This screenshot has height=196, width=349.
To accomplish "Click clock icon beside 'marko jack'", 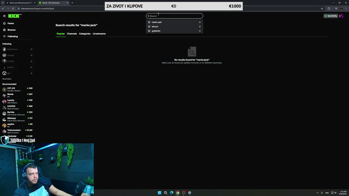I will click(149, 22).
